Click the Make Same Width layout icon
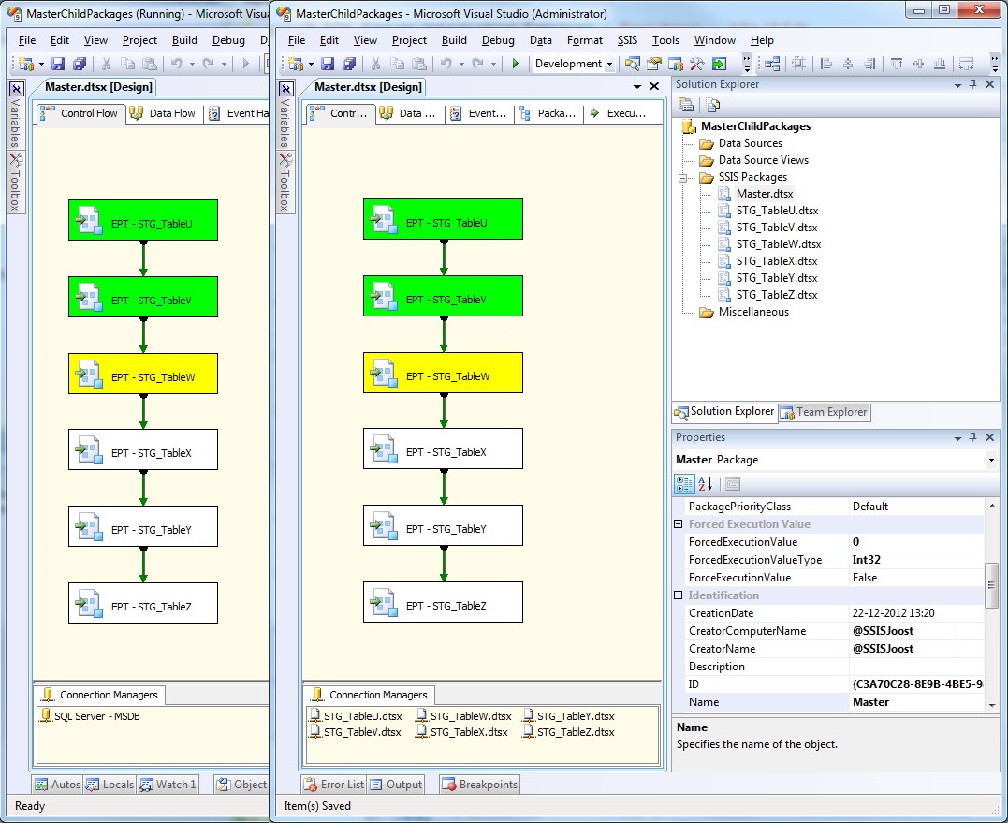This screenshot has width=1008, height=823. [966, 64]
